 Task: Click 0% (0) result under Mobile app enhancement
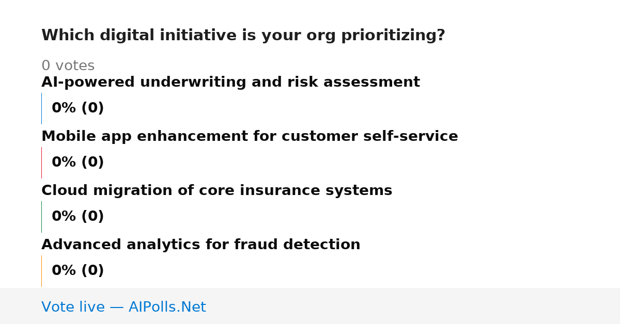pos(78,163)
